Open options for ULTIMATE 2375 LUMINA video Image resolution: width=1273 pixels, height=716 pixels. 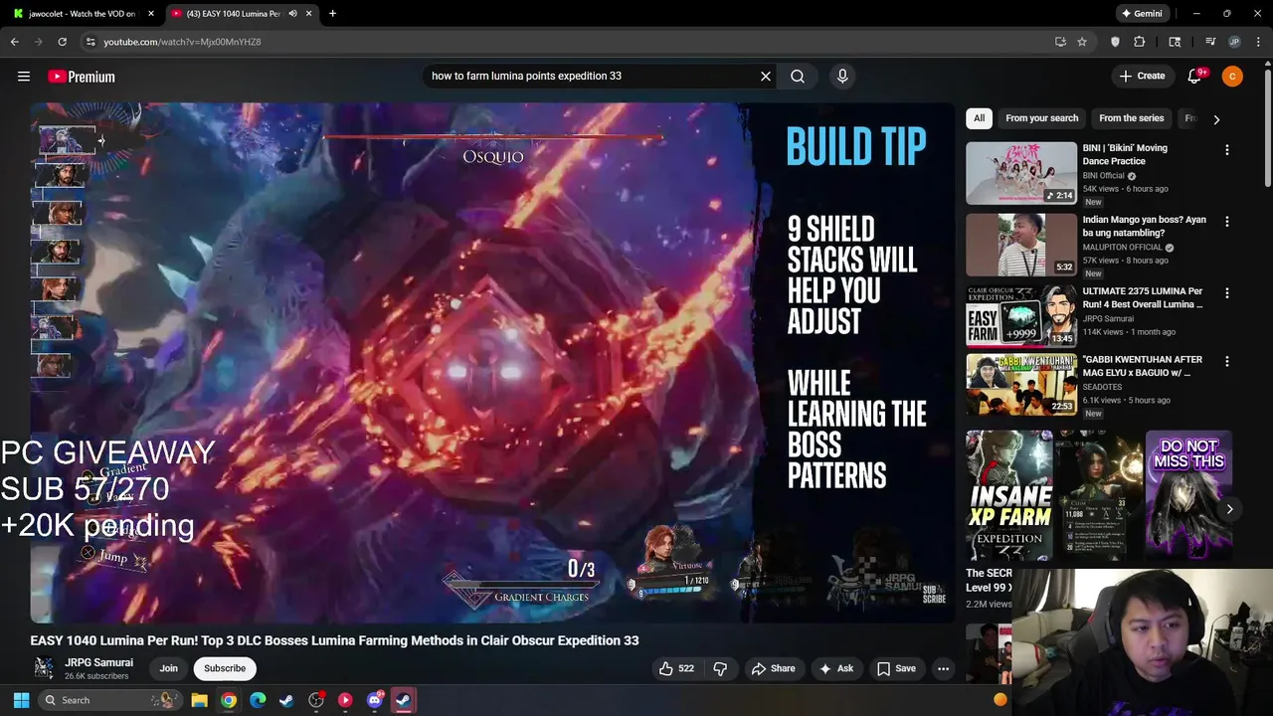tap(1226, 293)
